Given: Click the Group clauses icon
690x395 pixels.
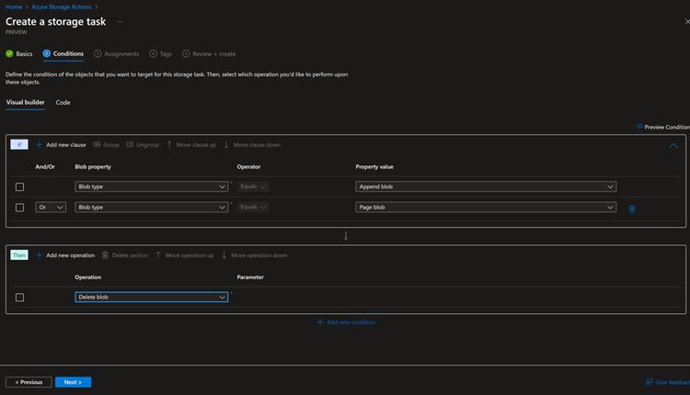Looking at the screenshot, I should 97,144.
